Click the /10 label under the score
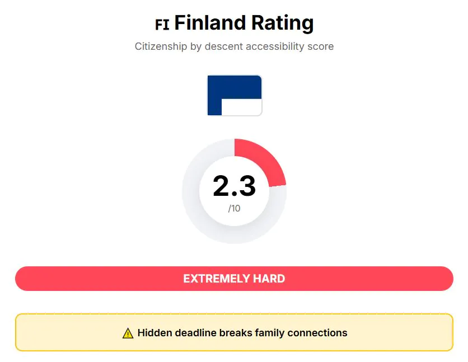This screenshot has width=468, height=362. pyautogui.click(x=234, y=209)
